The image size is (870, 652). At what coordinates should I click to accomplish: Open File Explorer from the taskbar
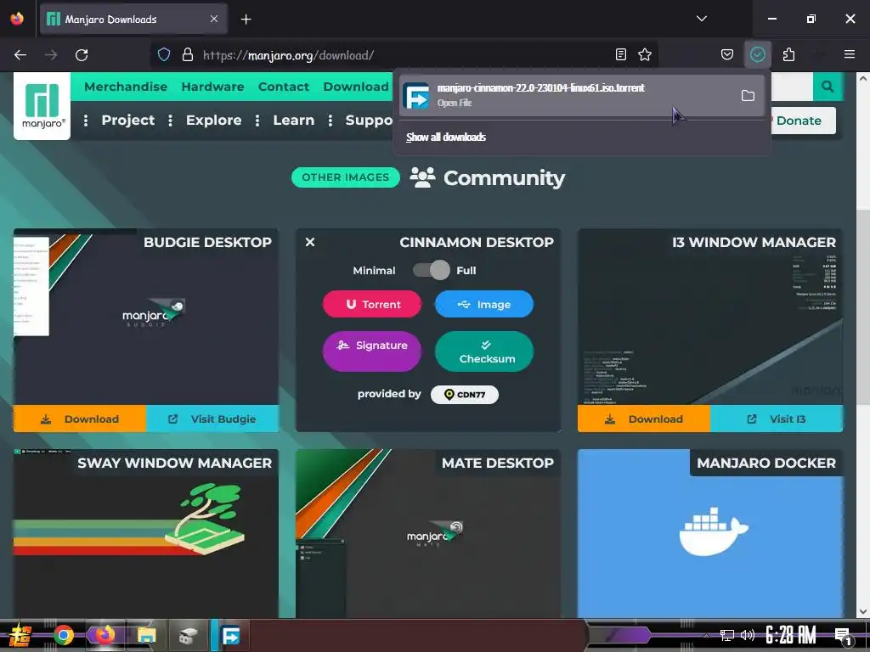tap(146, 635)
